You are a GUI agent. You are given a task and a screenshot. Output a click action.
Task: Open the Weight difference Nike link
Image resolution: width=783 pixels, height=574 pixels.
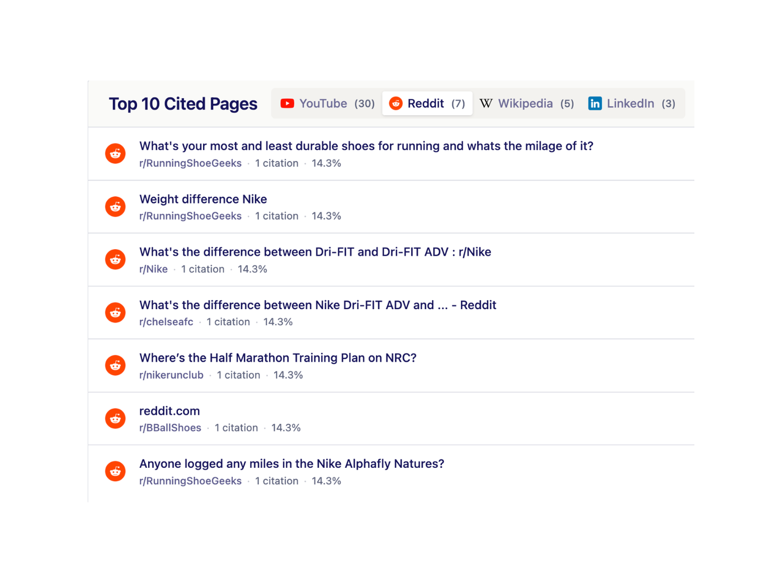tap(203, 199)
